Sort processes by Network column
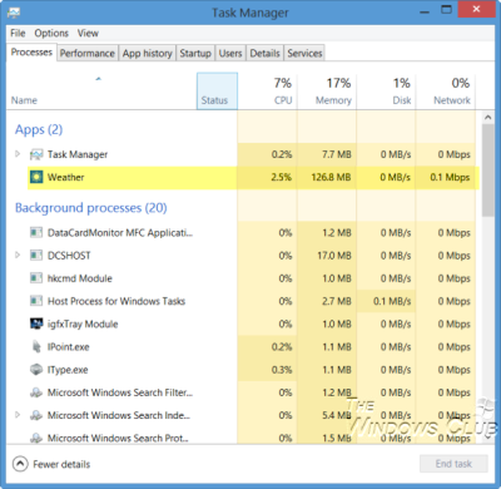501x489 pixels. click(x=445, y=91)
